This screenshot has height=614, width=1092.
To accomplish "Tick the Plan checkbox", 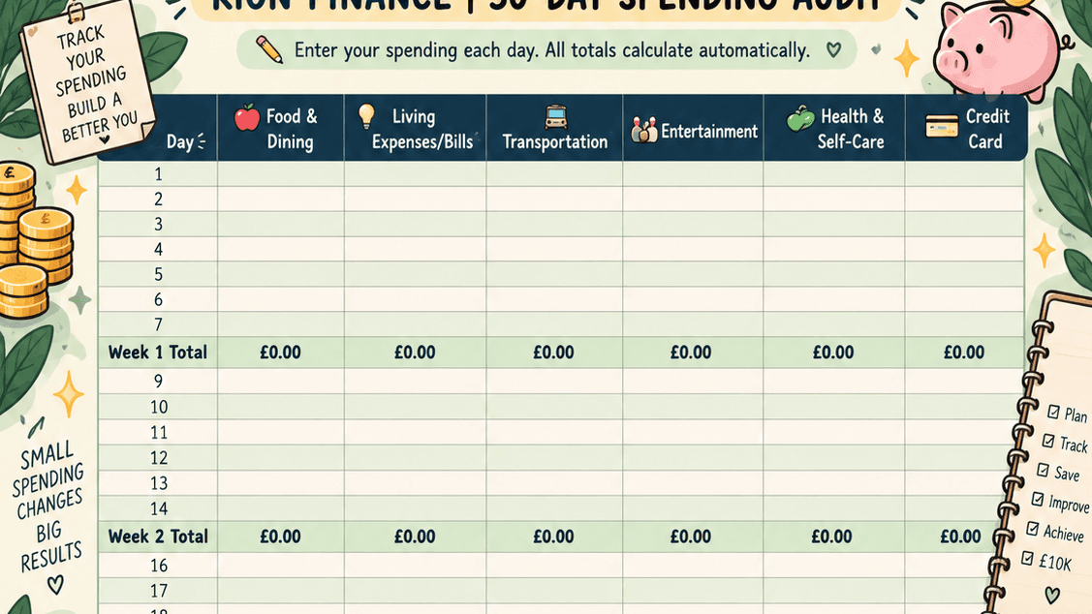I will point(1053,412).
